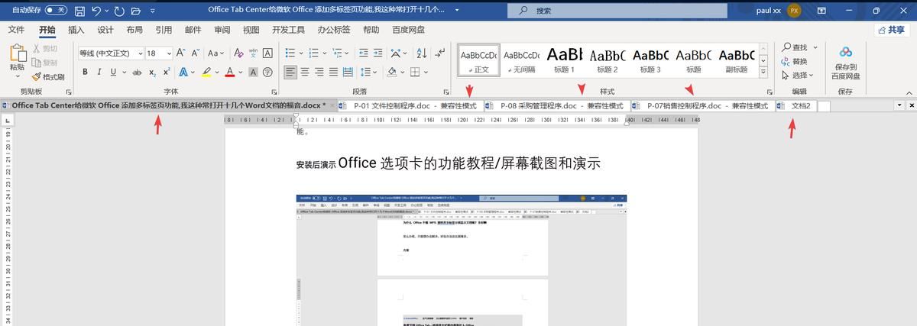Screen dimensions: 917x326
Task: Toggle the AutoSave (自动保存) switch
Action: pos(55,11)
